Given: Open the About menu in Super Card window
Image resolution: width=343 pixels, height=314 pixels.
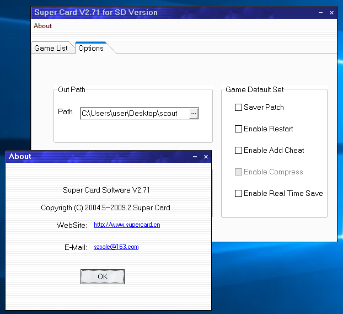Looking at the screenshot, I should (x=42, y=26).
